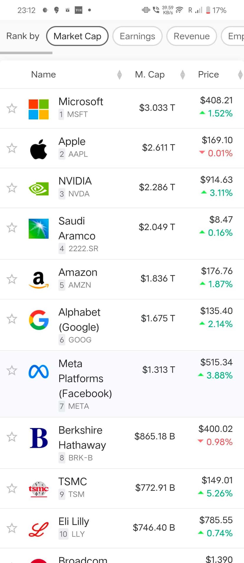This screenshot has width=244, height=563.
Task: Open the TSMC logo icon
Action: [39, 489]
